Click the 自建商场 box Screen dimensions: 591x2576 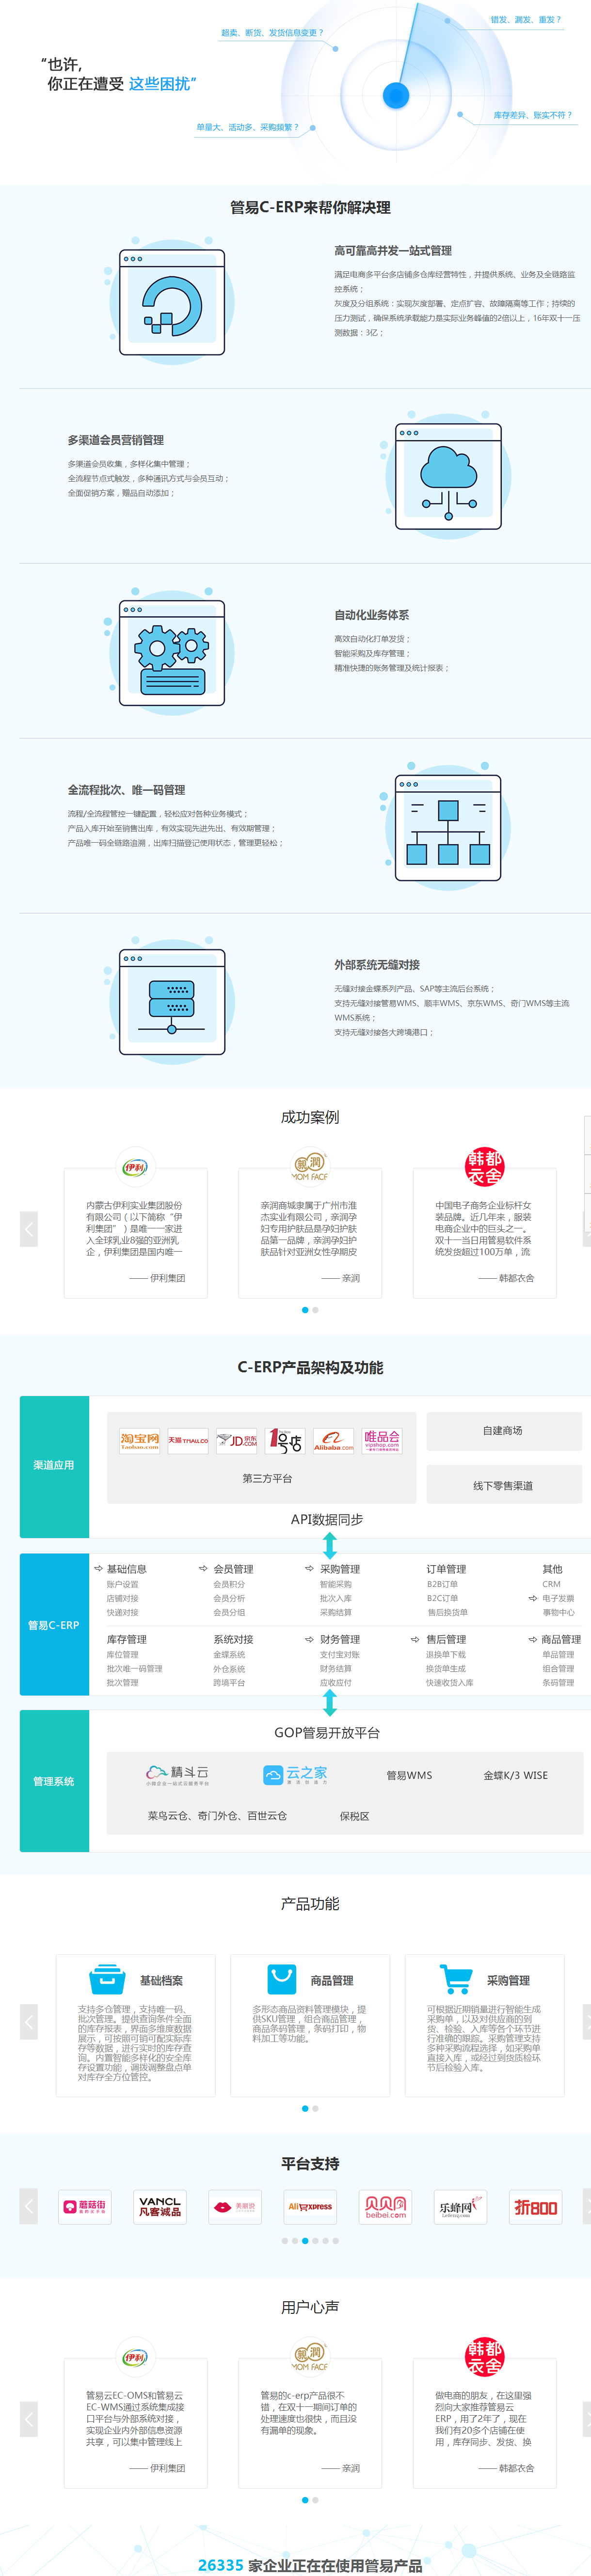point(504,1431)
